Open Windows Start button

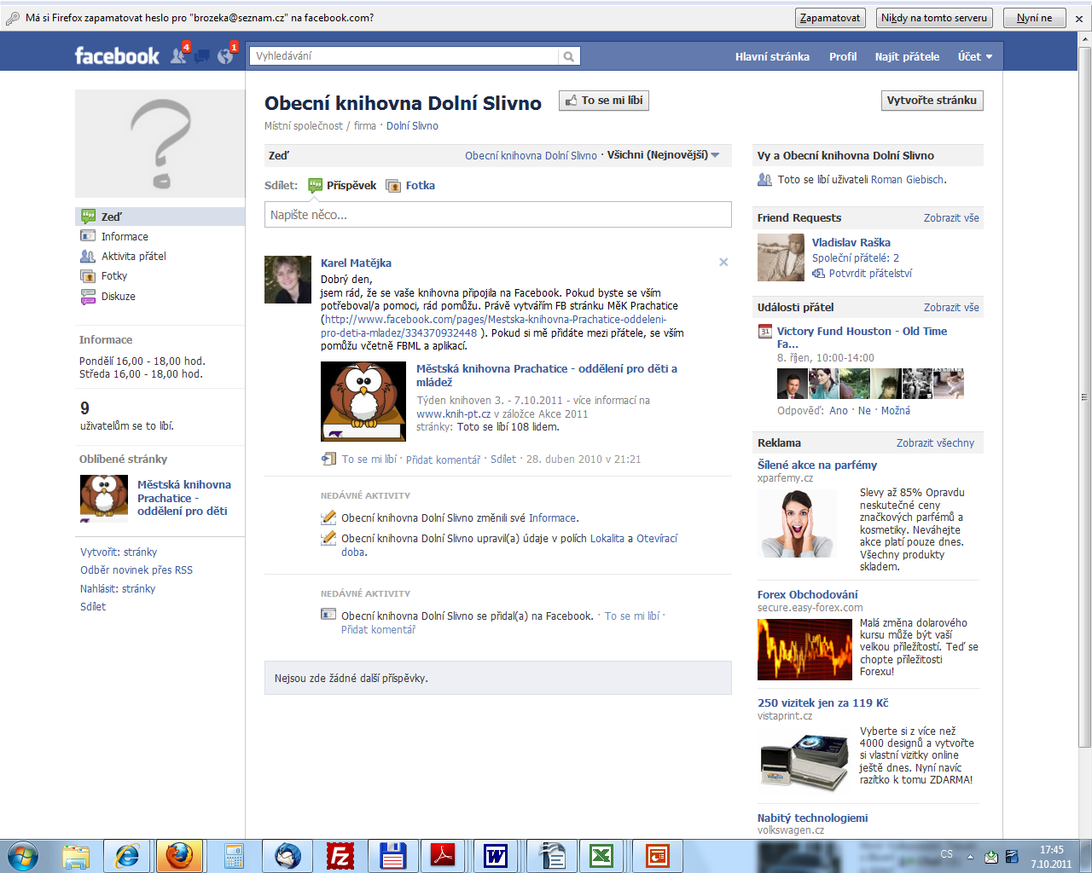click(23, 855)
